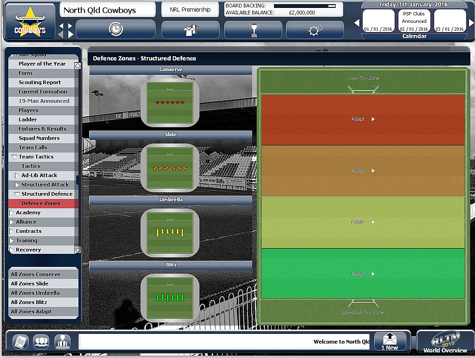Viewport: 475px width, 358px height.
Task: Select calendar day 01/01/2016
Action: point(378,20)
